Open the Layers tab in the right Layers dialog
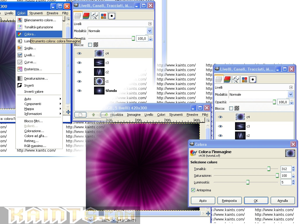The width and height of the screenshot is (299, 224). tap(219, 79)
